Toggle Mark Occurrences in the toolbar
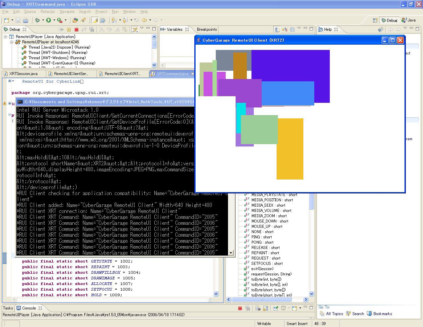The width and height of the screenshot is (423, 327). coord(95,20)
